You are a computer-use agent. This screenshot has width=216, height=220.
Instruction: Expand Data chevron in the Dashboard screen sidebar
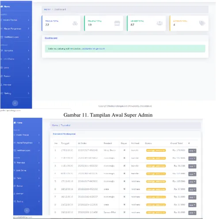(x=29, y=67)
